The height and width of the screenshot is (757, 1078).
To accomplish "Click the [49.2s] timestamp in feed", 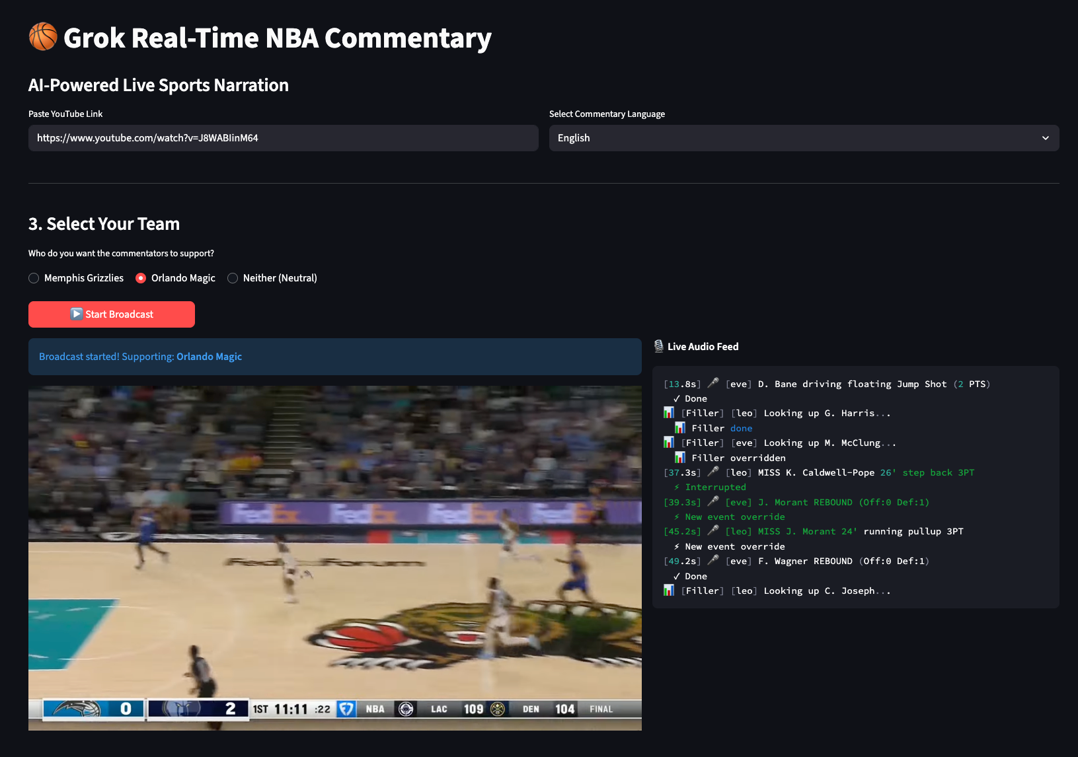I will coord(682,561).
